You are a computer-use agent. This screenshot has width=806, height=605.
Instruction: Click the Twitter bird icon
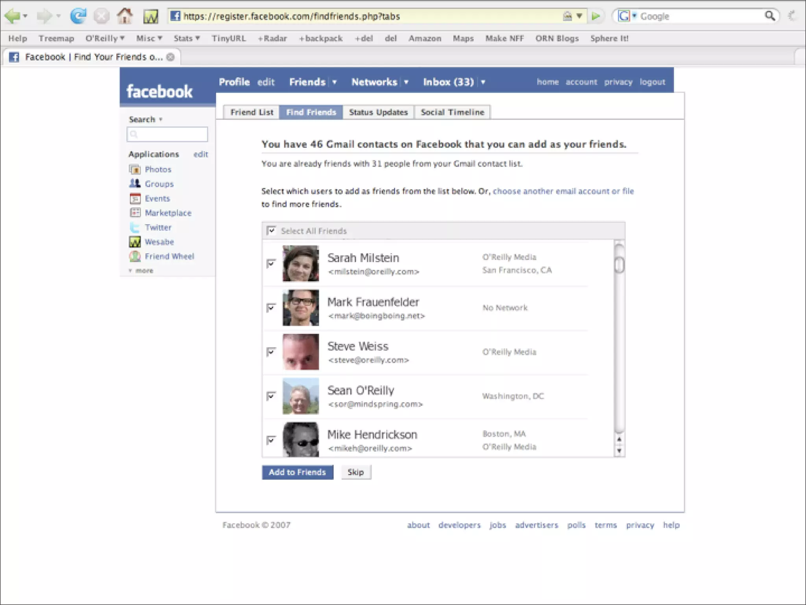135,227
